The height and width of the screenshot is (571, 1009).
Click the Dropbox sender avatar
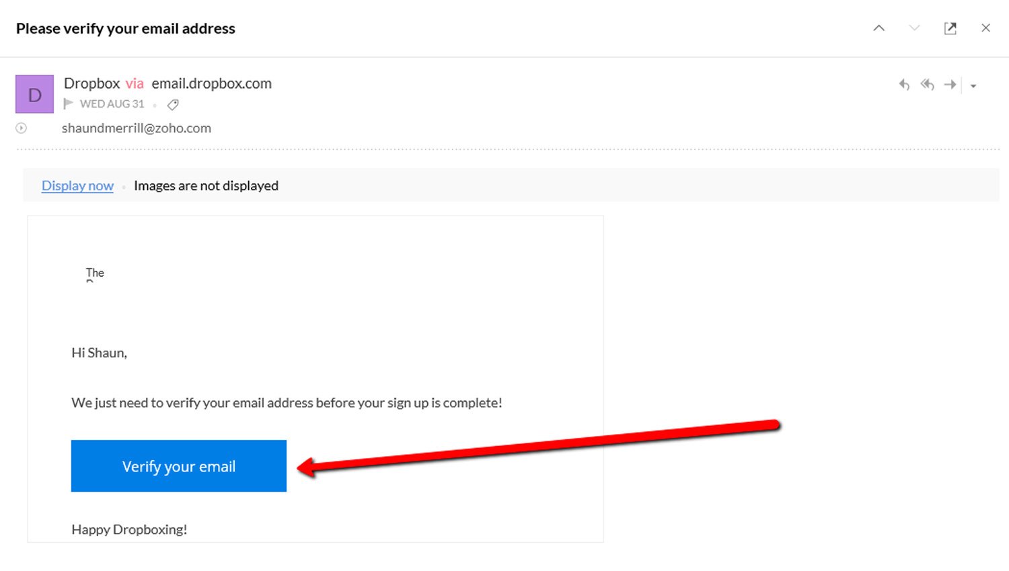[34, 94]
